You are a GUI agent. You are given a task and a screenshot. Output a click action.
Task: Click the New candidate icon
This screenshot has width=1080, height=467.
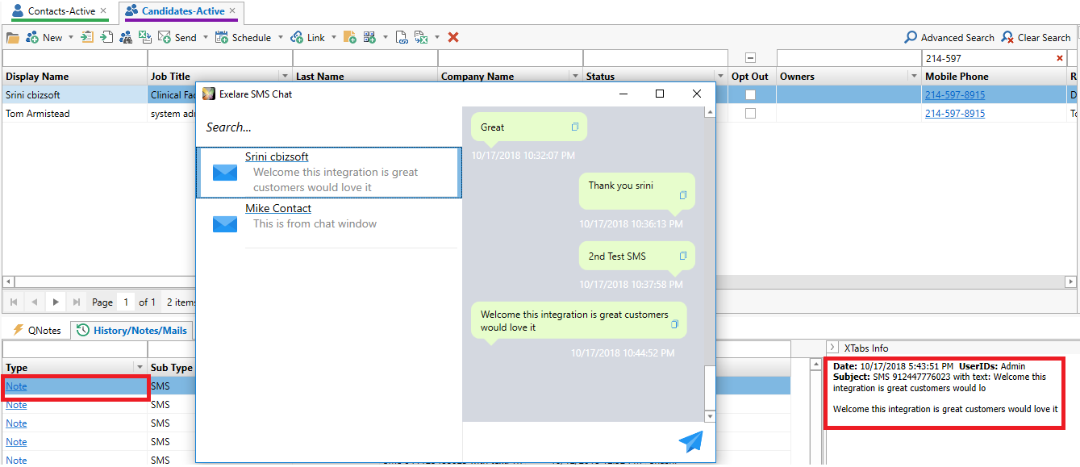32,37
